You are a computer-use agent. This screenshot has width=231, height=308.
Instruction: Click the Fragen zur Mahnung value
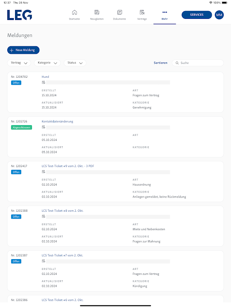coord(146,241)
